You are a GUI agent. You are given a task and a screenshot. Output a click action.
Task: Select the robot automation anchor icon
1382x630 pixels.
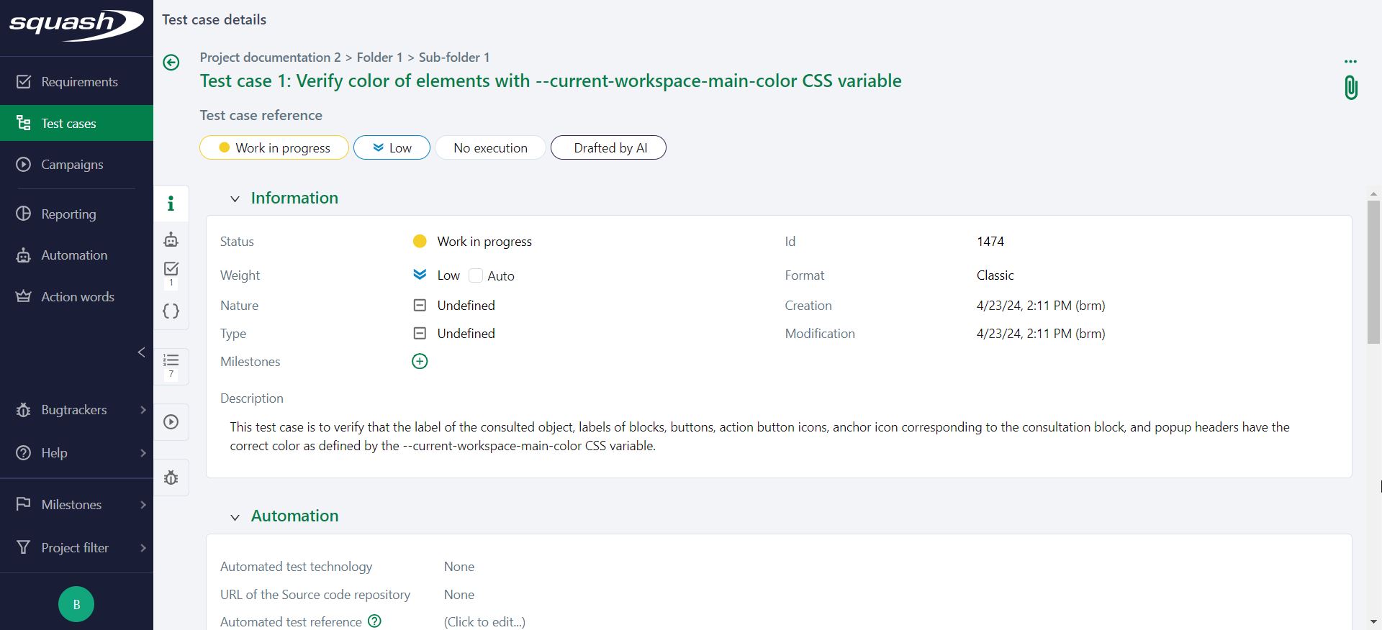coord(171,239)
